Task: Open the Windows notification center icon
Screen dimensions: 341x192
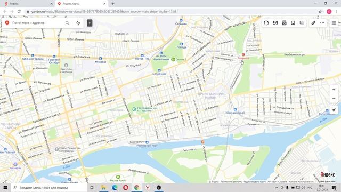Action: point(334,187)
